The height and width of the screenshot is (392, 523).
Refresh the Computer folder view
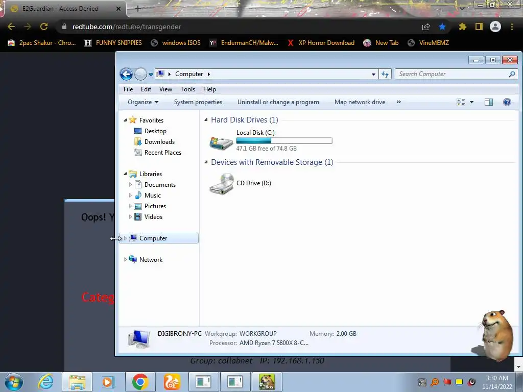tap(385, 75)
